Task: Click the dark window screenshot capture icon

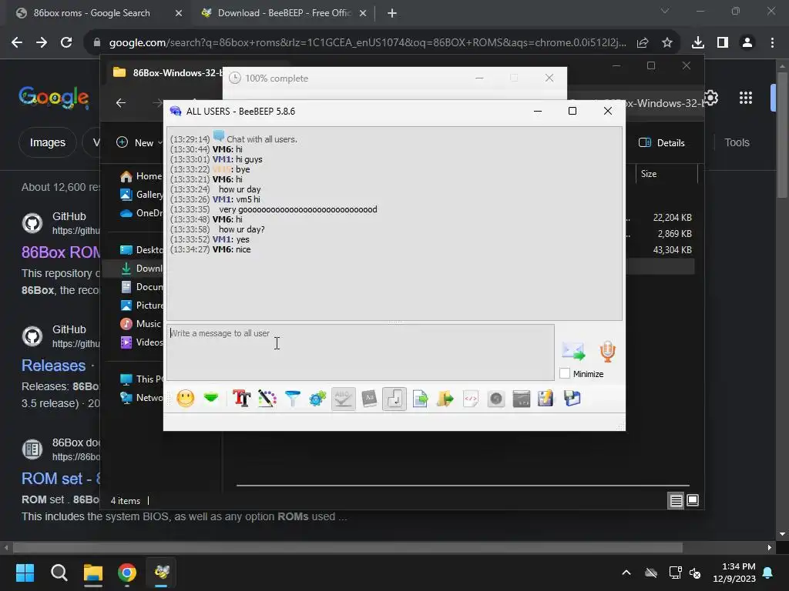Action: point(522,399)
